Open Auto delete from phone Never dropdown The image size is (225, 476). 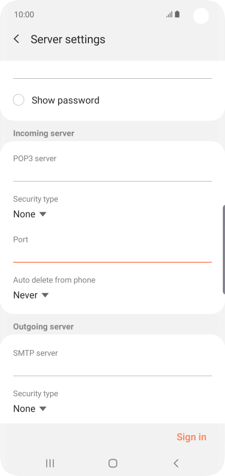31,295
